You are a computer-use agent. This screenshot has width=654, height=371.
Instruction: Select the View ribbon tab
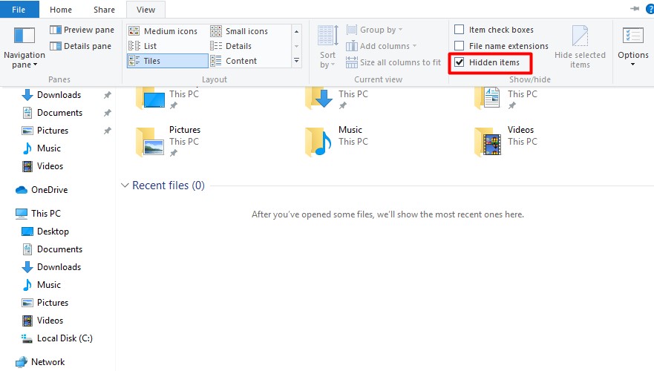pos(145,9)
